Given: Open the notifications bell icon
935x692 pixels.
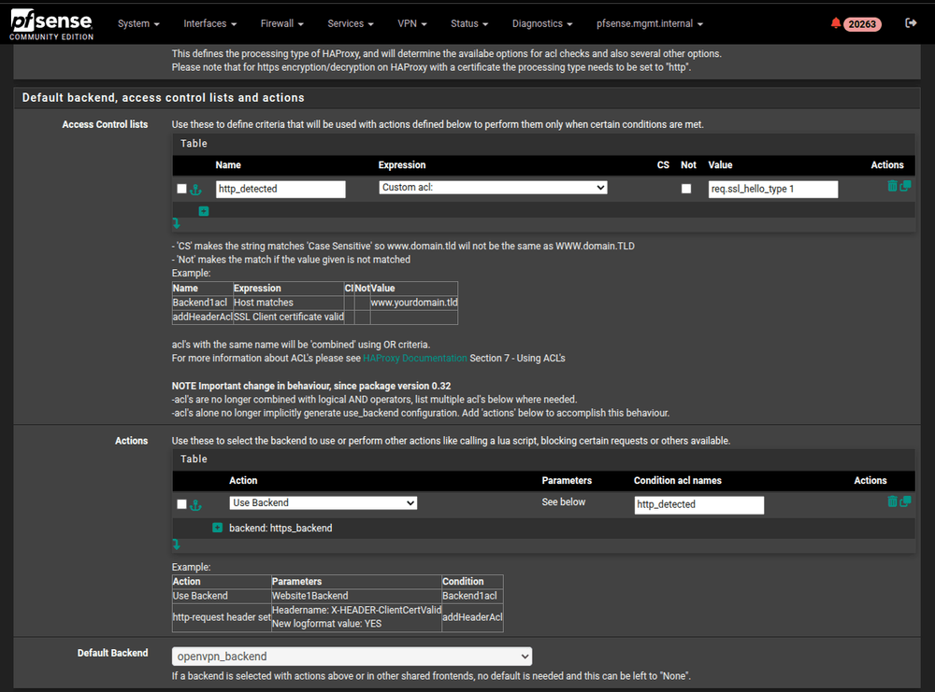Looking at the screenshot, I should [835, 23].
